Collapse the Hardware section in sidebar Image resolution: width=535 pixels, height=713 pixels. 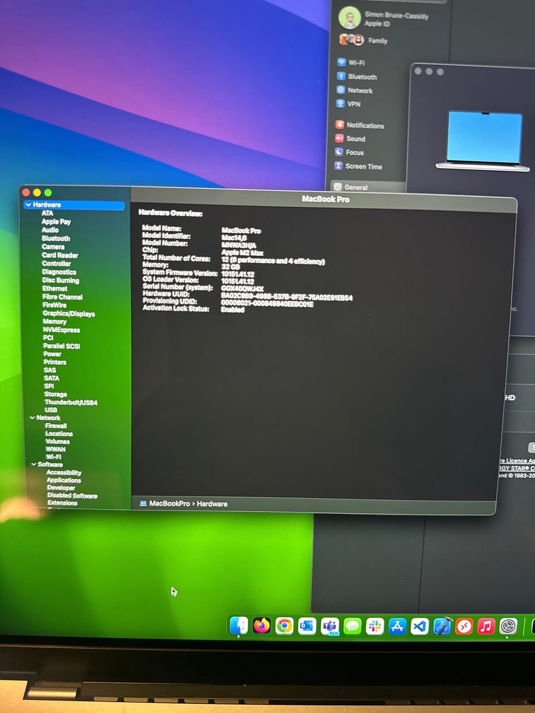(x=28, y=205)
